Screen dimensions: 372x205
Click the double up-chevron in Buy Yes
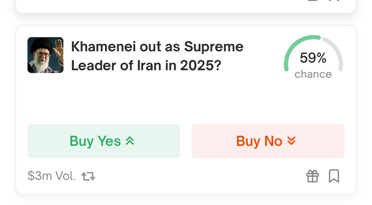130,141
